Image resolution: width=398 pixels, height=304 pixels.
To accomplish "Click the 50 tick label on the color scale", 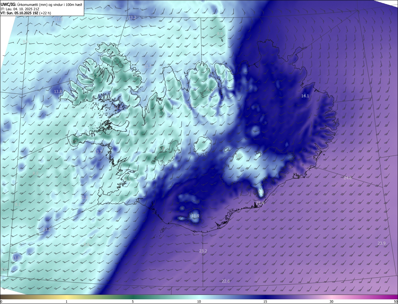I will point(396,302).
